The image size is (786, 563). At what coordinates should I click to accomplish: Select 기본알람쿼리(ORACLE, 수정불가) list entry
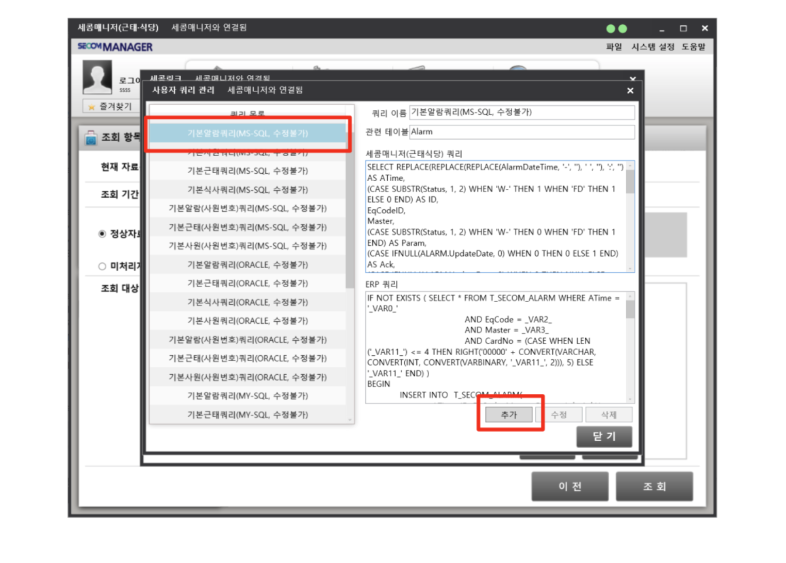tap(248, 264)
